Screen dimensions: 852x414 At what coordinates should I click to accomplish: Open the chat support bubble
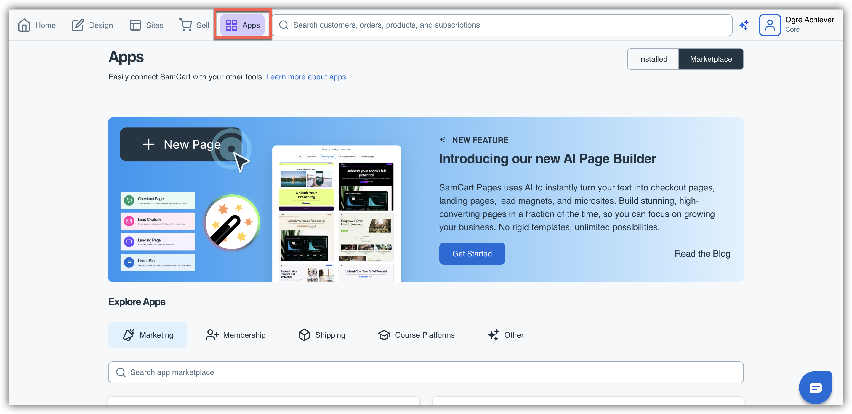pyautogui.click(x=815, y=387)
